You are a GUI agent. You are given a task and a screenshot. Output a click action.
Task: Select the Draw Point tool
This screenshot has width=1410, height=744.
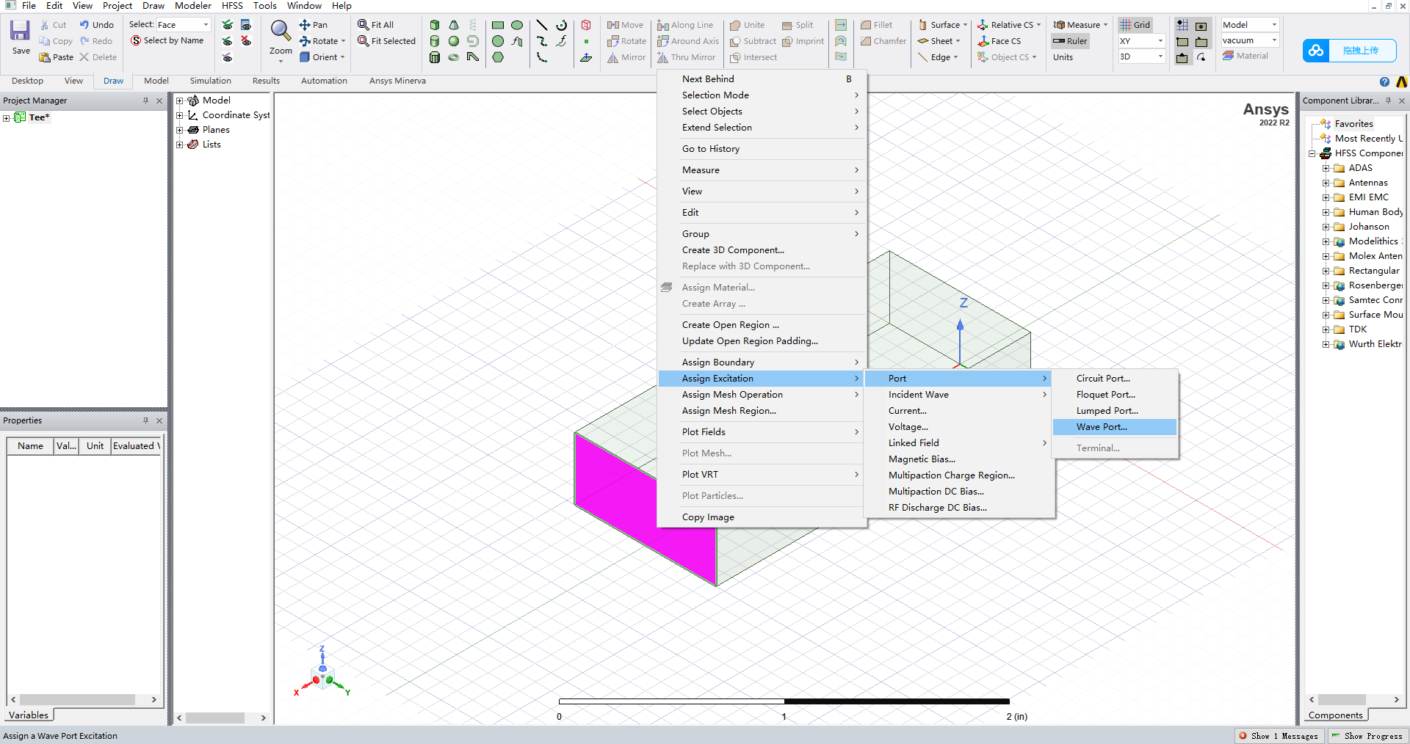point(586,41)
